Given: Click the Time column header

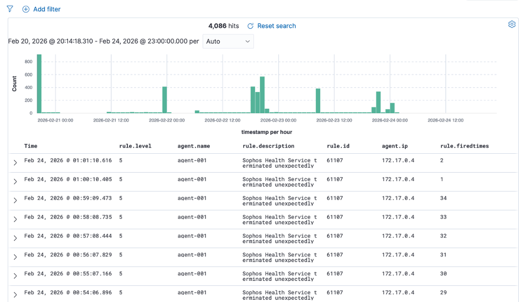Looking at the screenshot, I should pos(31,146).
